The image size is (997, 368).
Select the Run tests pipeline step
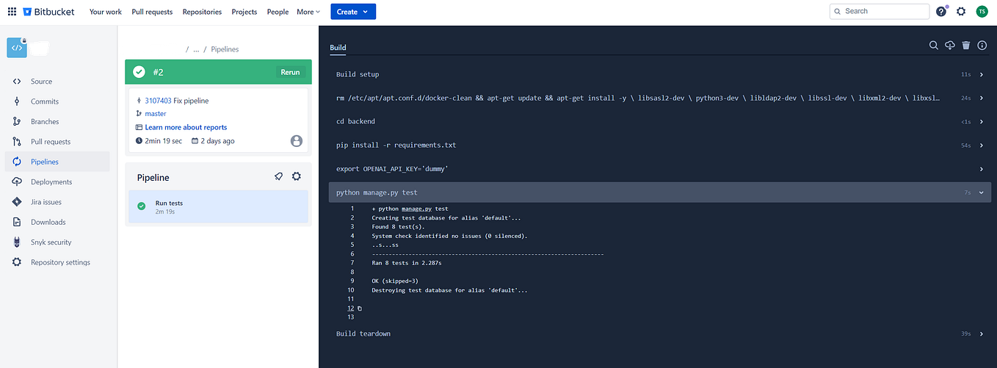pyautogui.click(x=218, y=206)
